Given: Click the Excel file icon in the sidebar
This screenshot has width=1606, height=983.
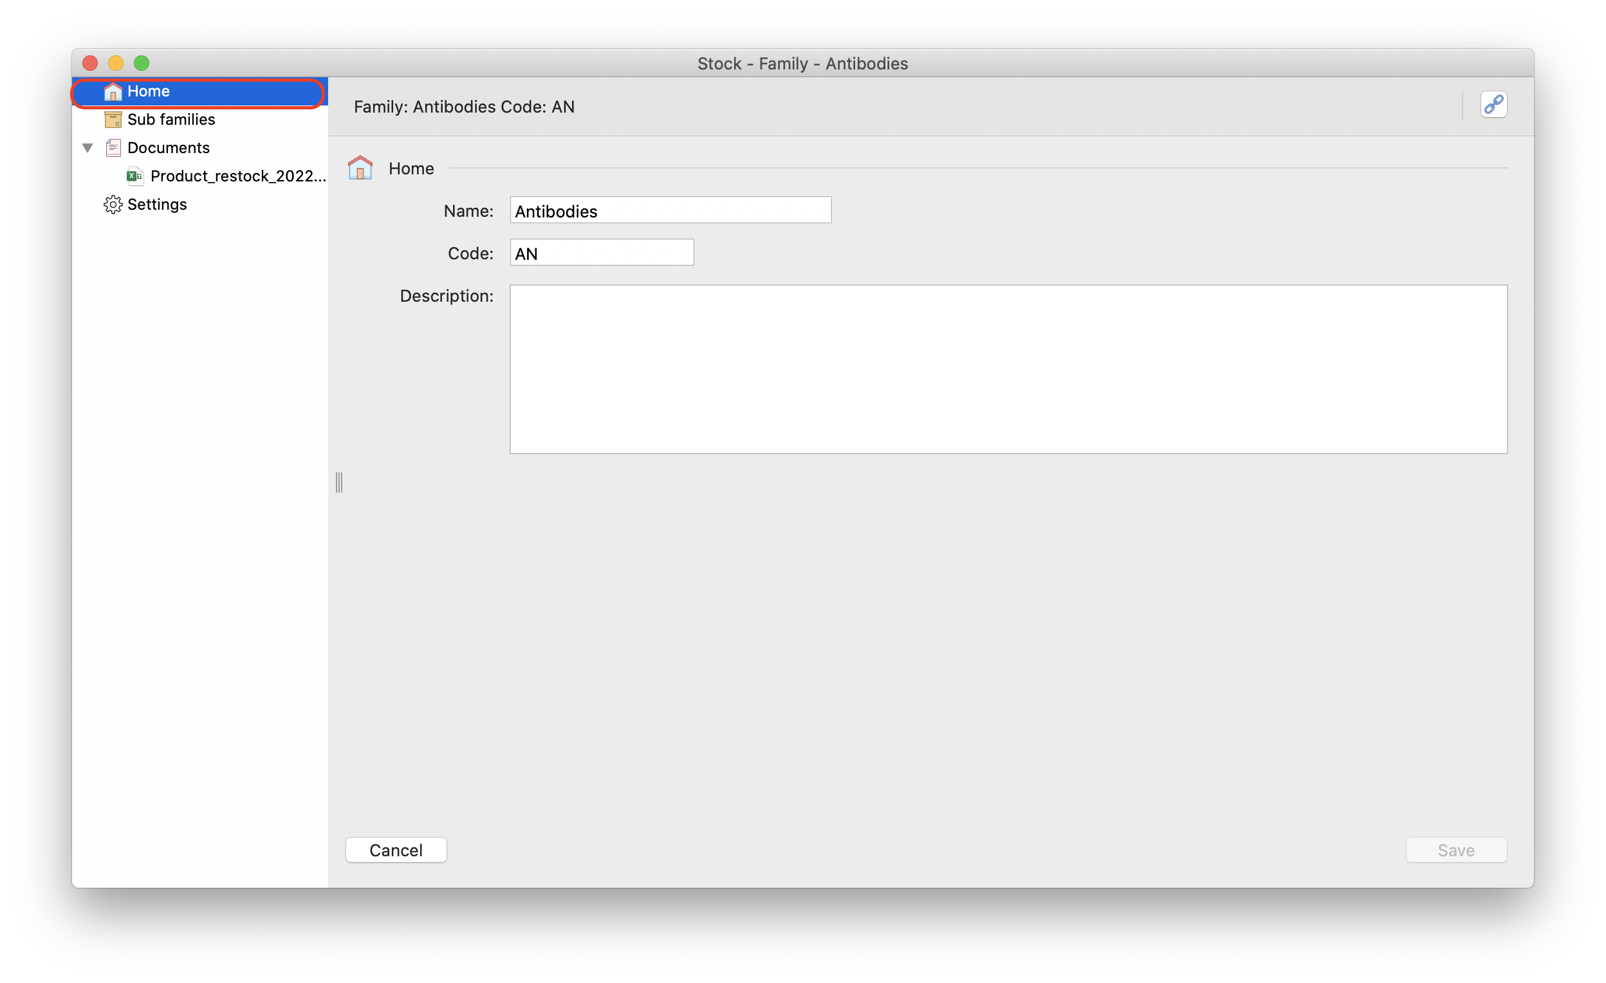Looking at the screenshot, I should pyautogui.click(x=135, y=176).
